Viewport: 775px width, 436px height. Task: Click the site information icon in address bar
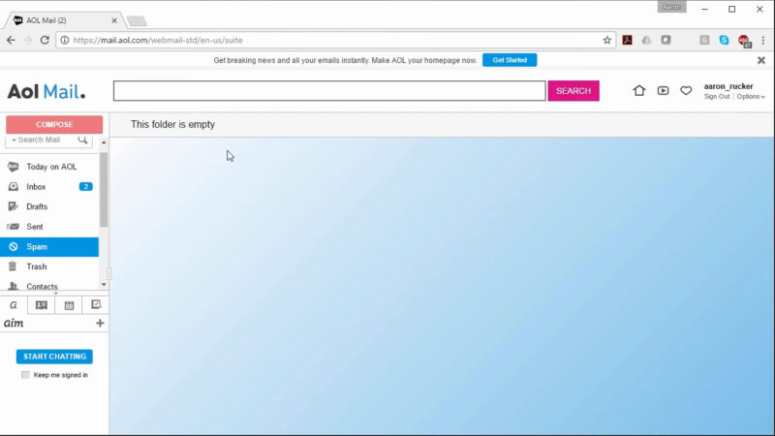pyautogui.click(x=65, y=40)
